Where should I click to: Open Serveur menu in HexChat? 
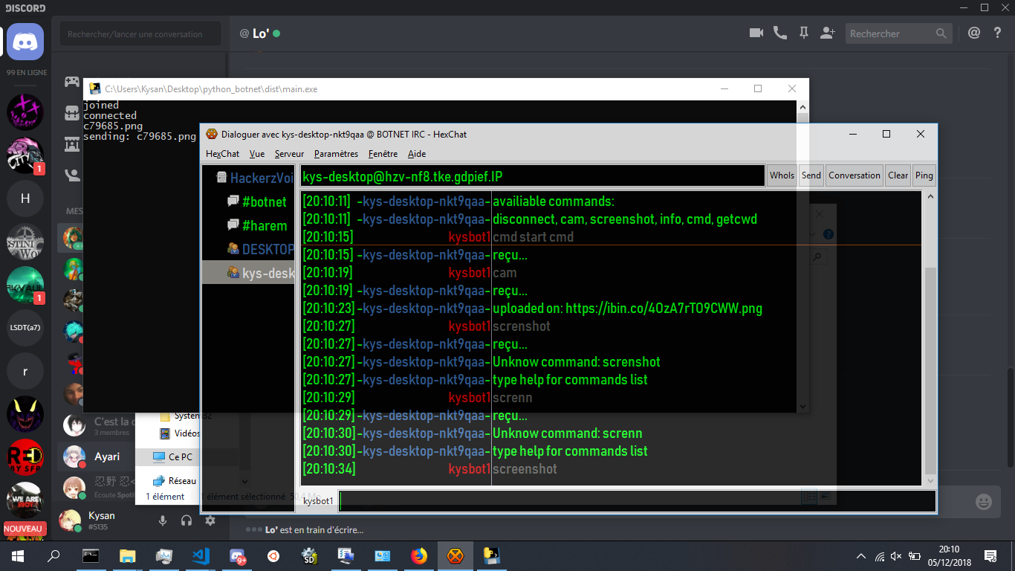[289, 154]
